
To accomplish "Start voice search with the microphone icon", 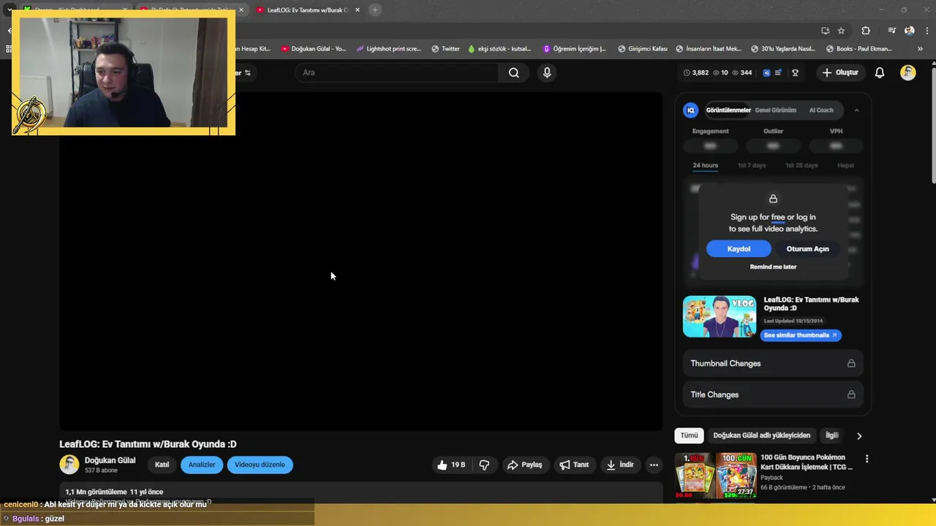I will [x=547, y=72].
